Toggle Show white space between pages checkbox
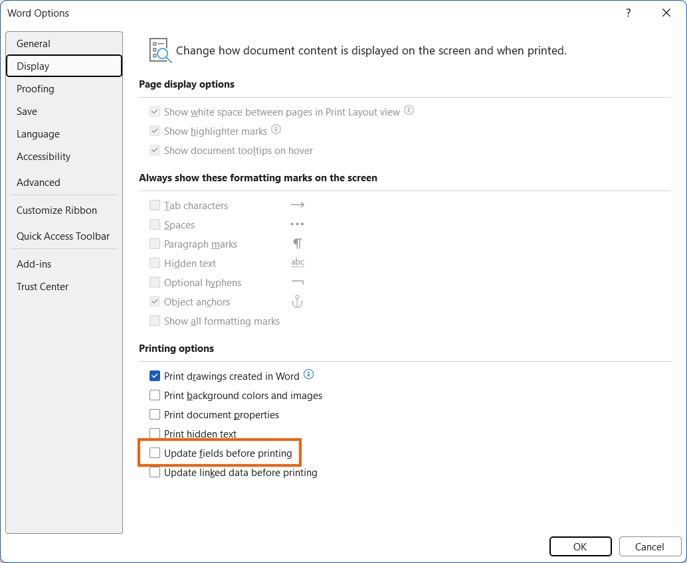Image resolution: width=687 pixels, height=563 pixels. click(155, 112)
